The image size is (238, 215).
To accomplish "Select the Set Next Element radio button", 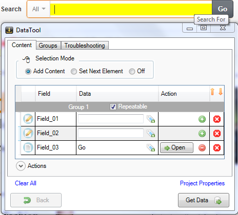I will pyautogui.click(x=74, y=71).
